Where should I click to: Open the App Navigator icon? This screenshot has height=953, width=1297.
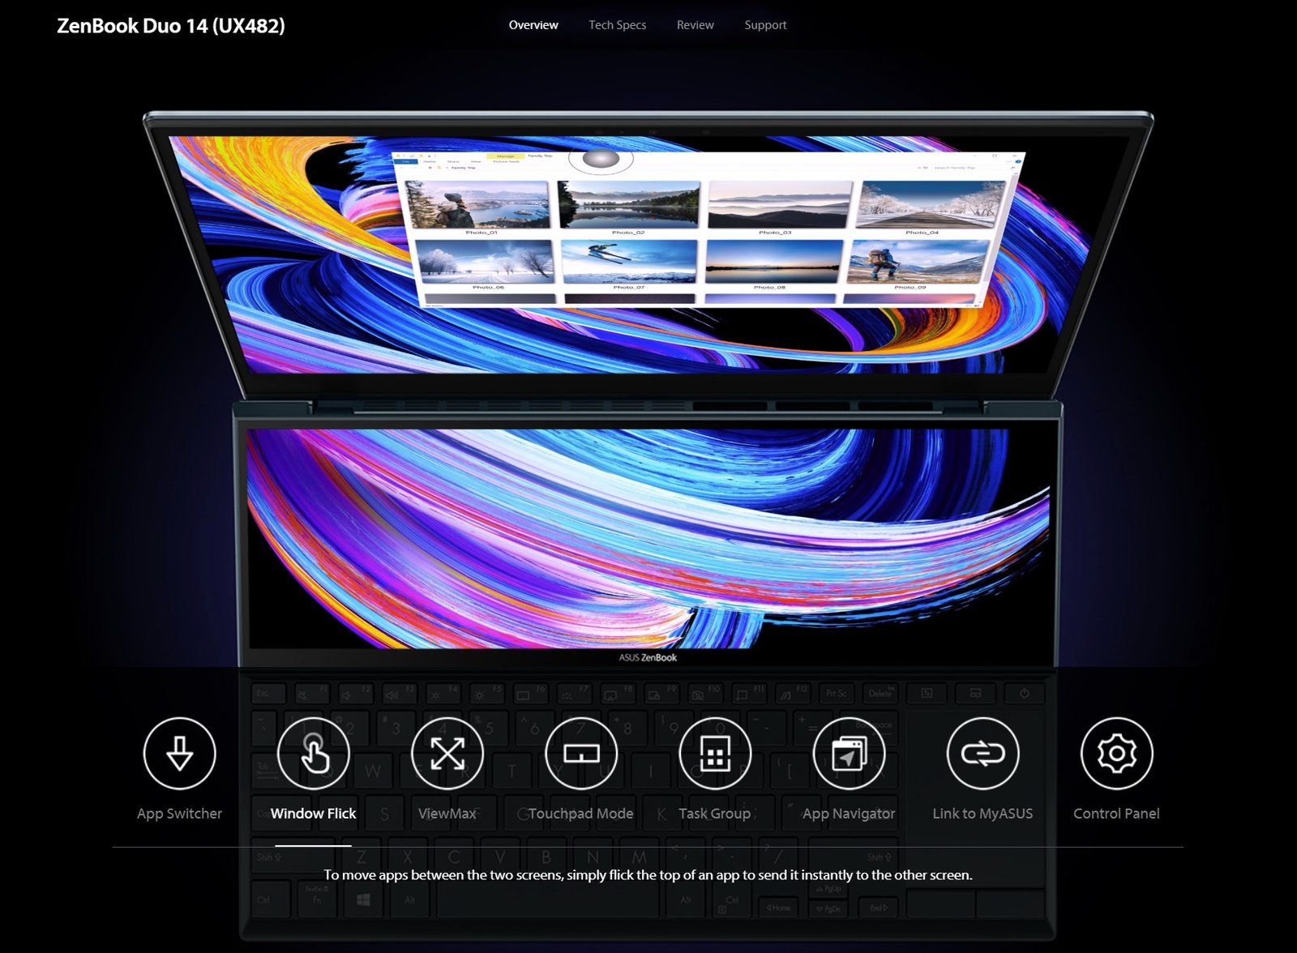pos(849,753)
